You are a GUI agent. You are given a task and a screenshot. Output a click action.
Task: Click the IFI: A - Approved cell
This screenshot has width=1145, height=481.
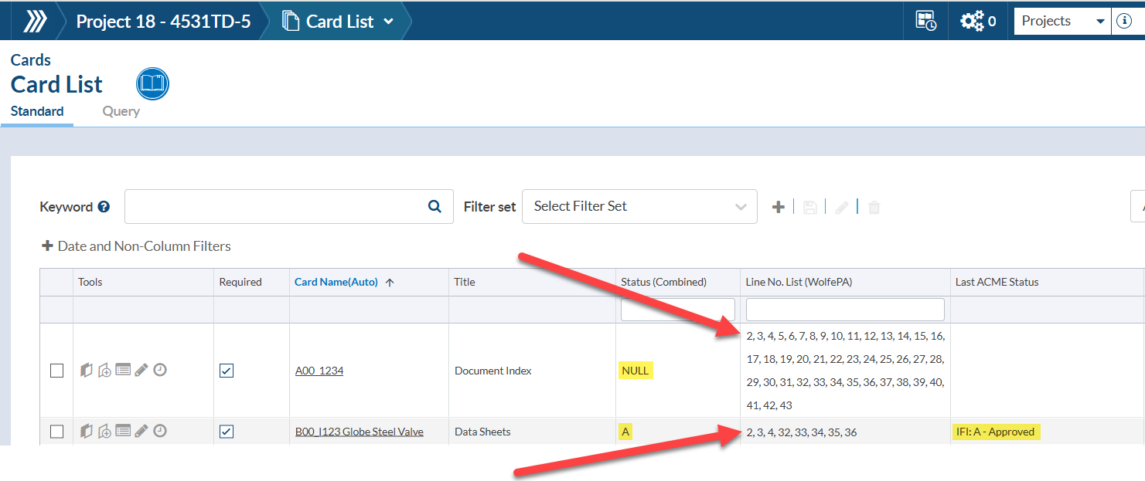point(996,432)
